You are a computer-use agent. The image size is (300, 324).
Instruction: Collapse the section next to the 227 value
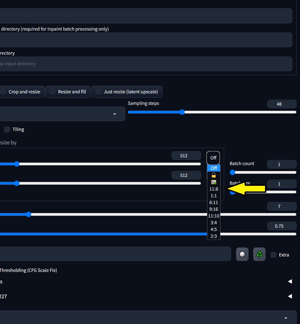[x=290, y=296]
